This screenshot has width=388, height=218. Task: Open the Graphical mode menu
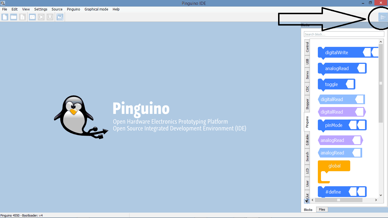[96, 9]
